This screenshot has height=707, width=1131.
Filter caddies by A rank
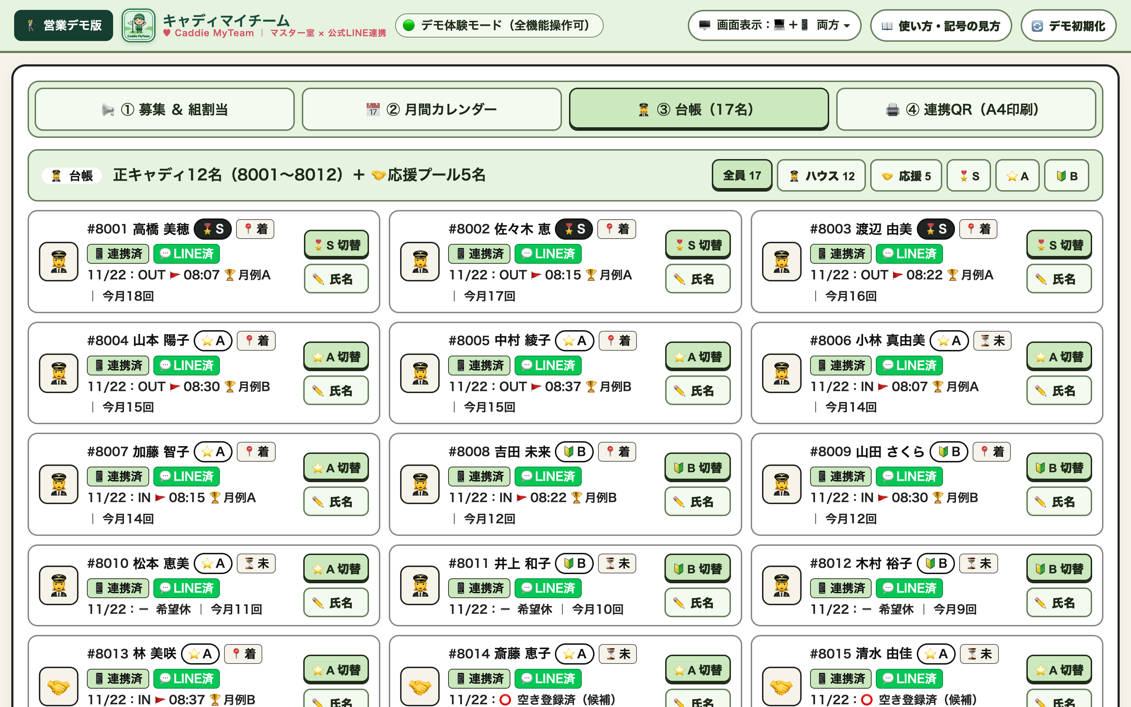click(1017, 175)
